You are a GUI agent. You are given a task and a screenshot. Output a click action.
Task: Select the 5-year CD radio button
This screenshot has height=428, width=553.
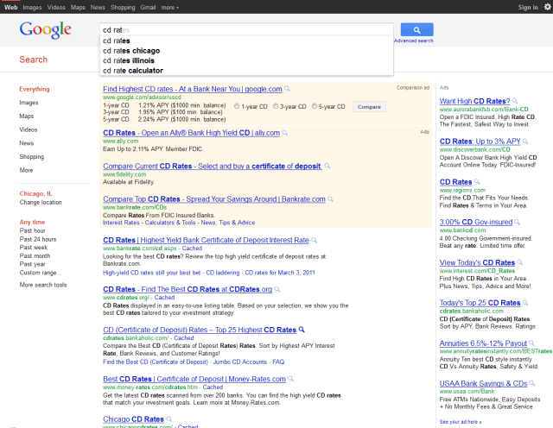tap(315, 106)
